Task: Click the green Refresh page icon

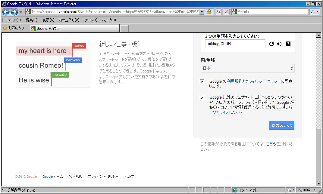Action: tap(218, 12)
